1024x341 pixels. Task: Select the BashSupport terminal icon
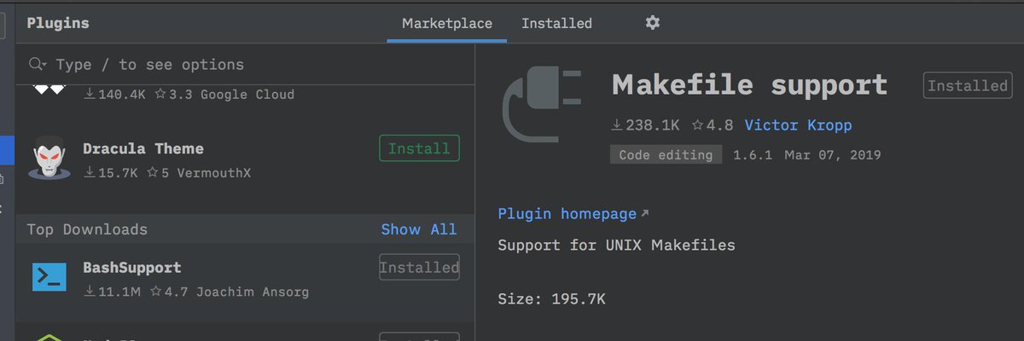click(49, 277)
